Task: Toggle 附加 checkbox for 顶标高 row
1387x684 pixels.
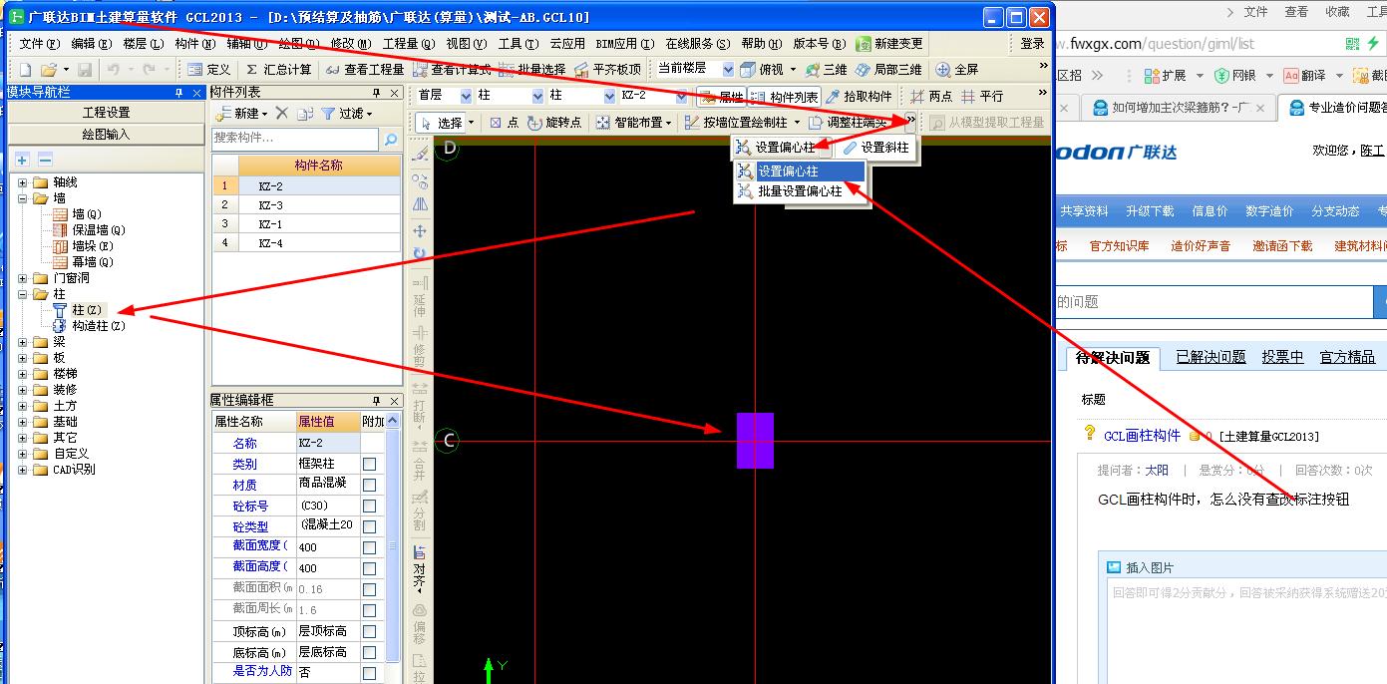Action: coord(370,631)
